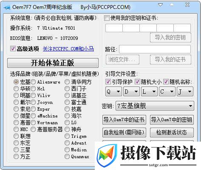Enable 使用我的密钥和证书 checkbox
This screenshot has width=201, height=170.
[x=107, y=18]
